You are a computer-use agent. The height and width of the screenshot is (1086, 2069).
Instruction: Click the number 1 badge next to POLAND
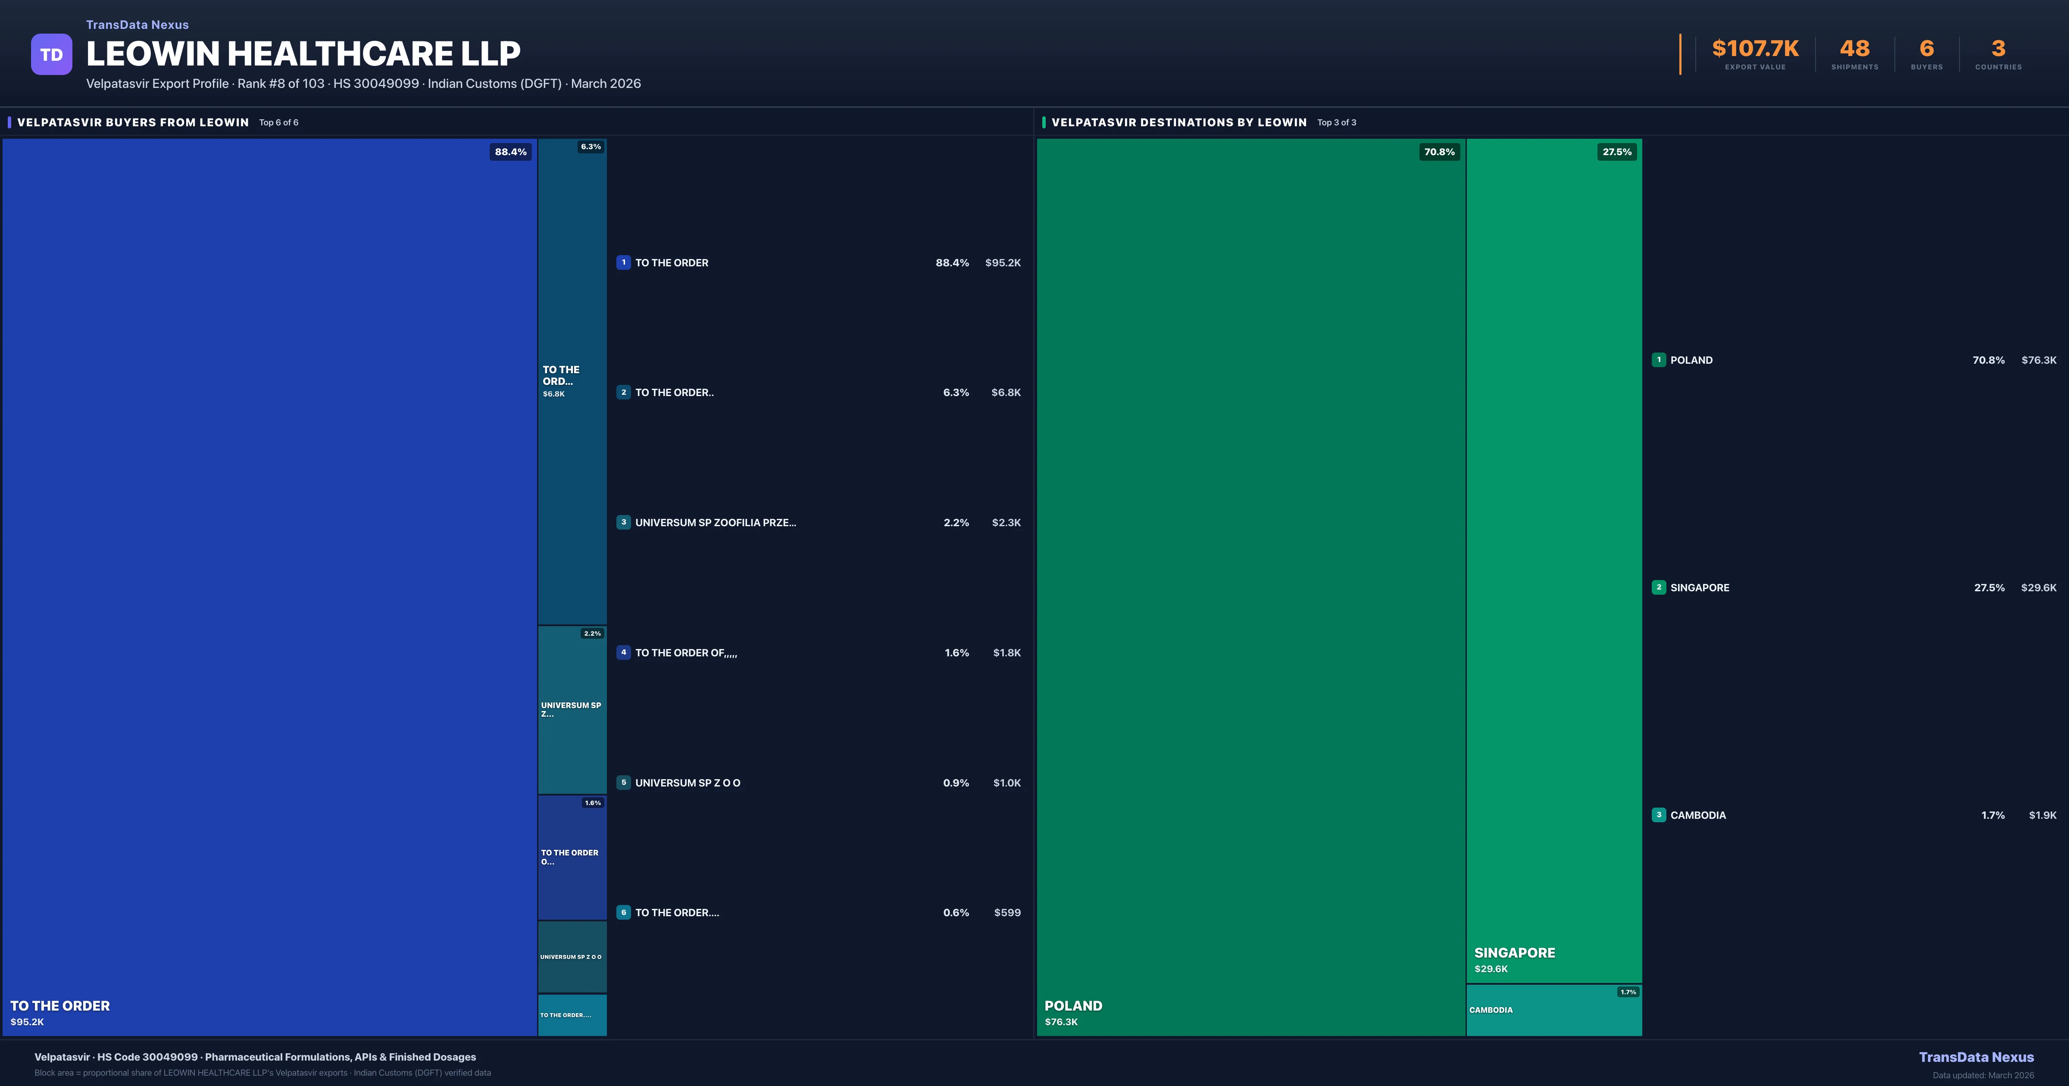tap(1659, 360)
